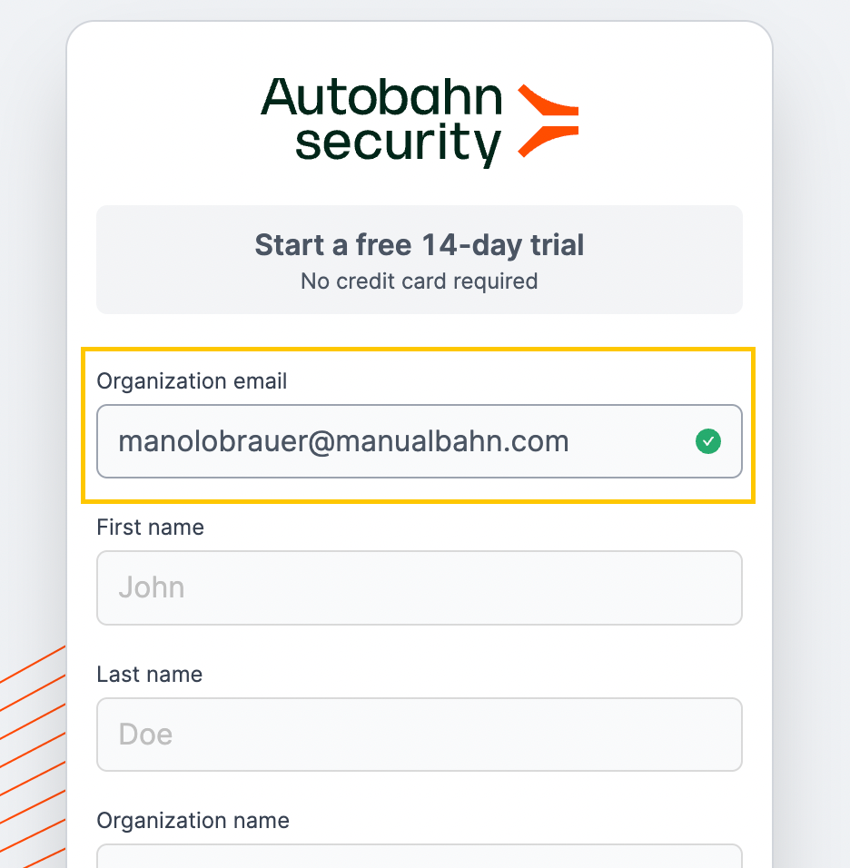Image resolution: width=850 pixels, height=868 pixels.
Task: Click the green email validation checkmark
Action: [x=707, y=441]
